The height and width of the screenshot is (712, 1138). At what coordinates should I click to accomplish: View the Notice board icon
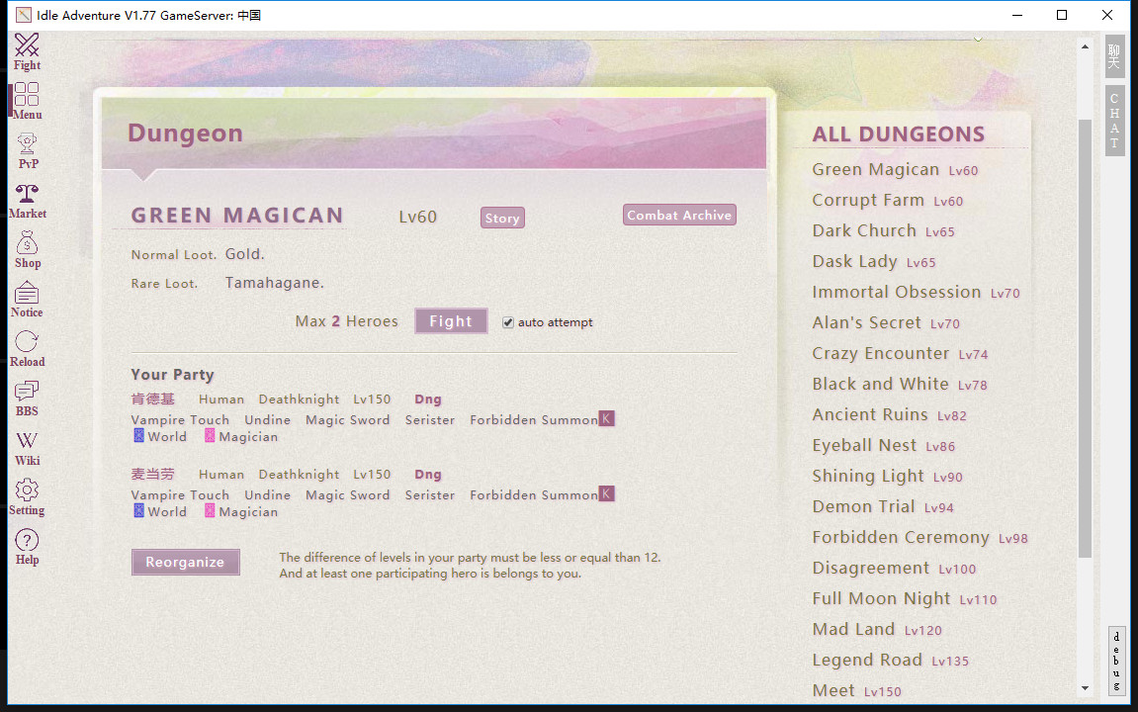pyautogui.click(x=27, y=296)
